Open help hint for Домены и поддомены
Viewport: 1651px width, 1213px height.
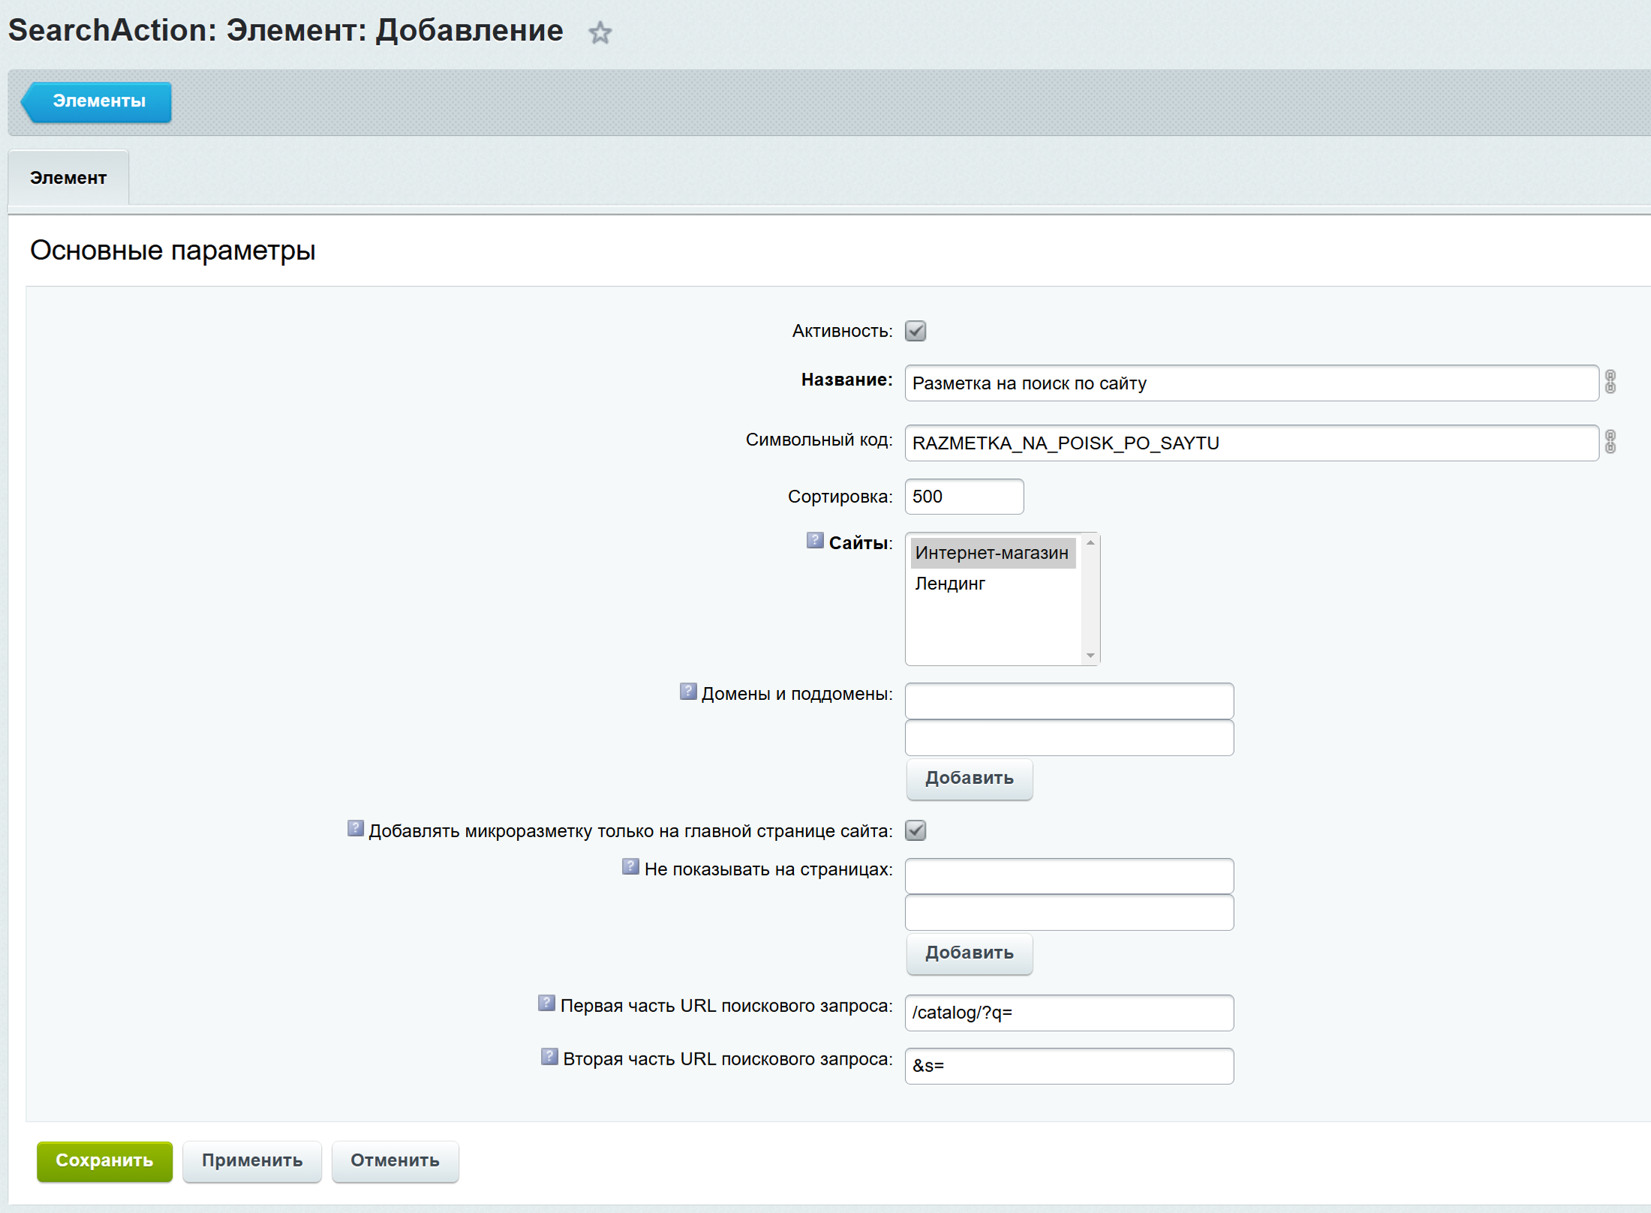(687, 691)
